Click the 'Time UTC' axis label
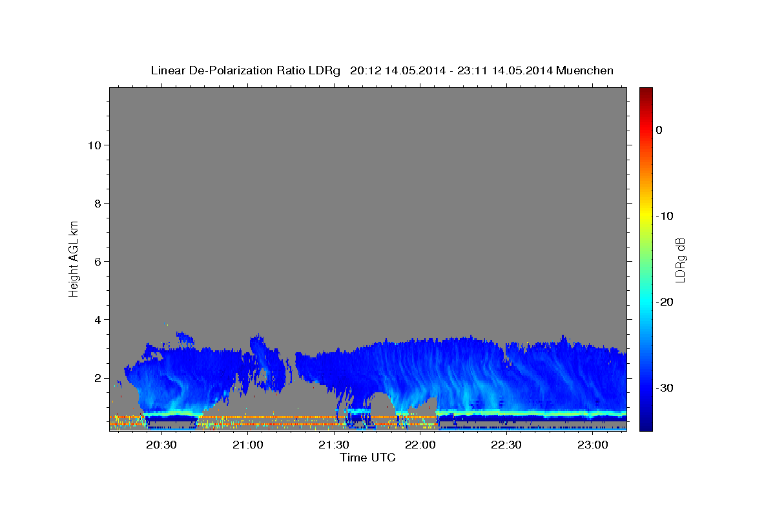775x517 pixels. 367,458
